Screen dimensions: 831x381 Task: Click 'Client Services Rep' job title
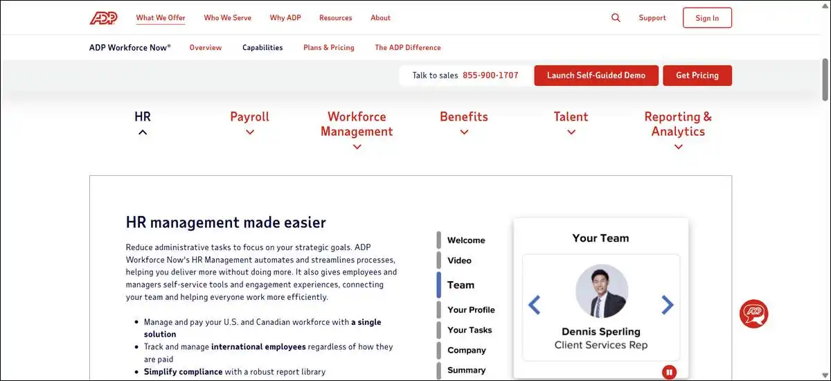[x=601, y=345]
